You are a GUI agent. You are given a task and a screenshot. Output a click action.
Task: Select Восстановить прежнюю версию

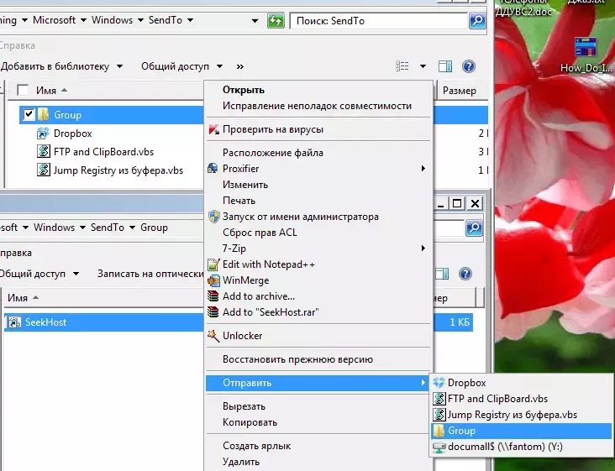pyautogui.click(x=297, y=359)
